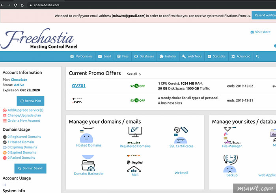276x193 pixels.
Task: Click the Domains Backorder label
Action: [89, 174]
